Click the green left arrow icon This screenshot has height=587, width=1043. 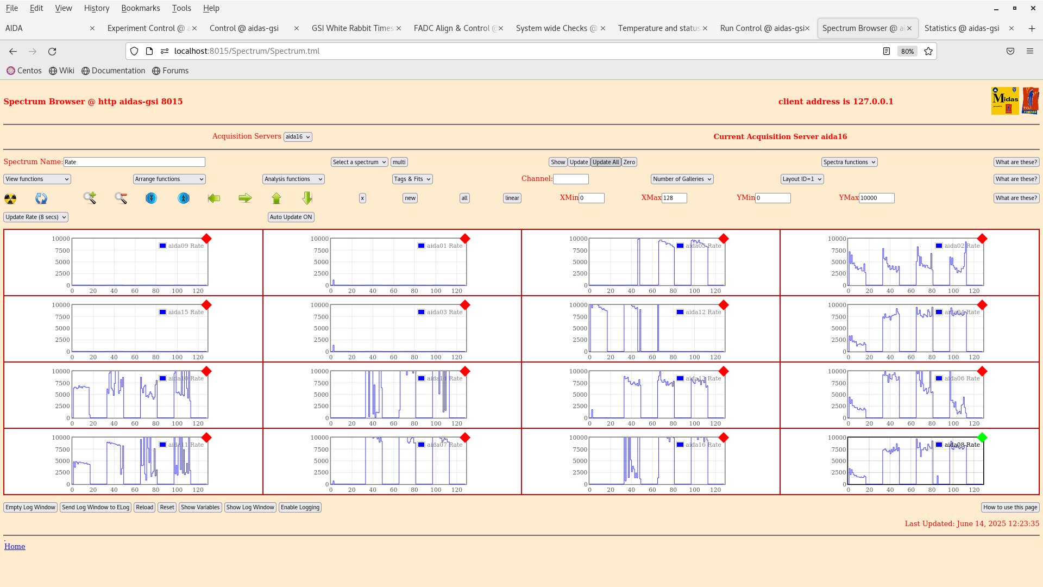point(214,198)
